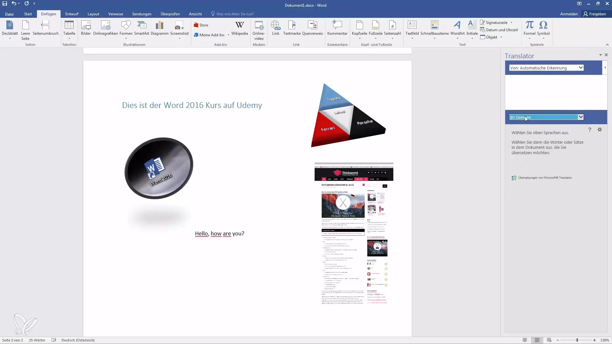Switch to Lesemodus read view
Viewport: 612px width, 344px height.
(x=525, y=340)
